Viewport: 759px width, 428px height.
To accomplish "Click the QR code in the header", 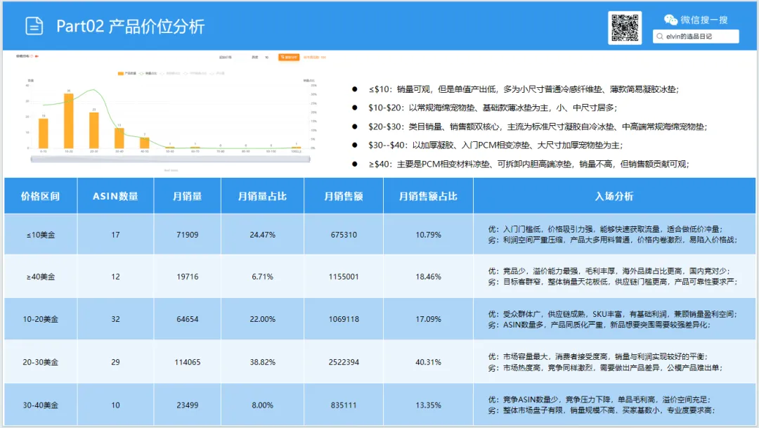I will coord(625,27).
